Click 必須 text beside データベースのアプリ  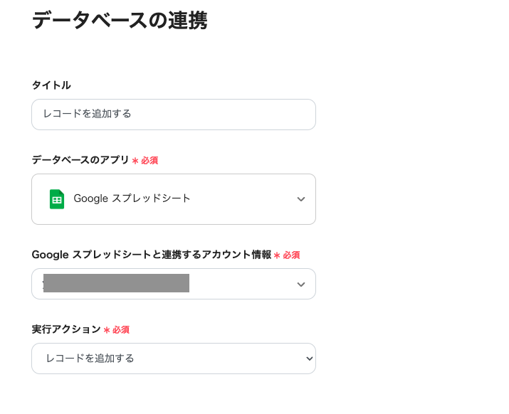click(149, 161)
